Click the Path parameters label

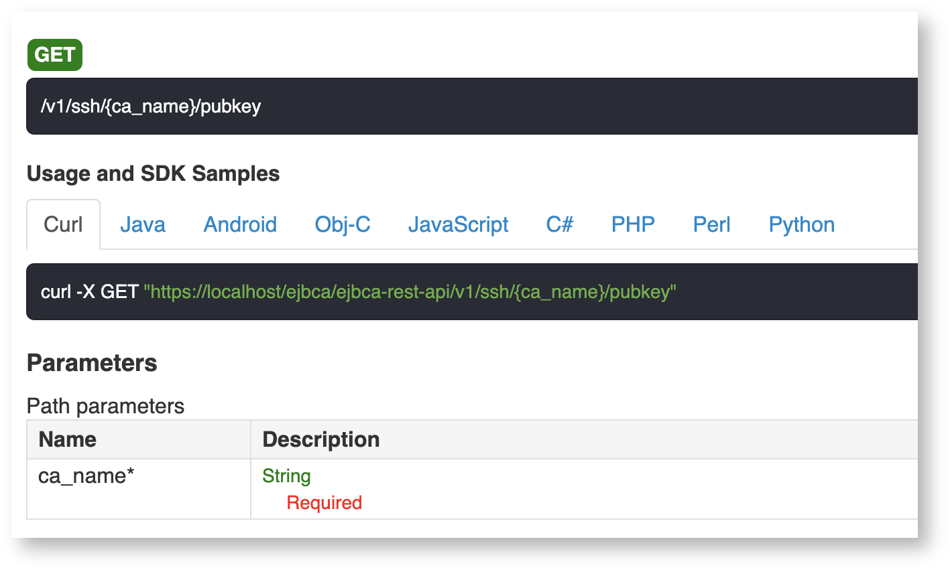[105, 406]
